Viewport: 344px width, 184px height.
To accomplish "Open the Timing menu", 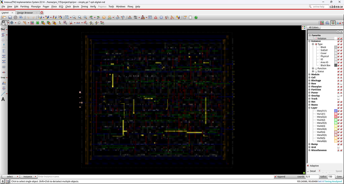I will click(x=84, y=6).
